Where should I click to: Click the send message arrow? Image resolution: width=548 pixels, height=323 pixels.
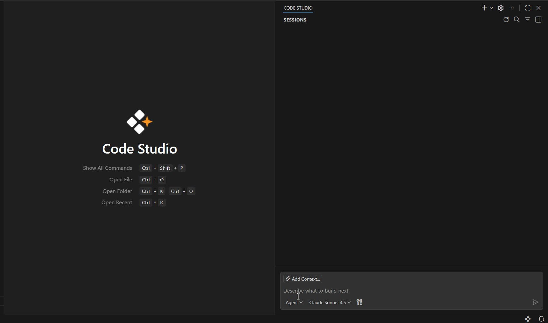coord(535,302)
